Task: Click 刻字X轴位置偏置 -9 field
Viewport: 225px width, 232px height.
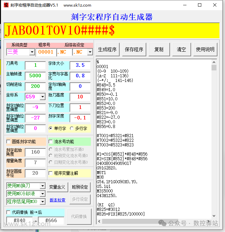Action: pyautogui.click(x=35, y=107)
